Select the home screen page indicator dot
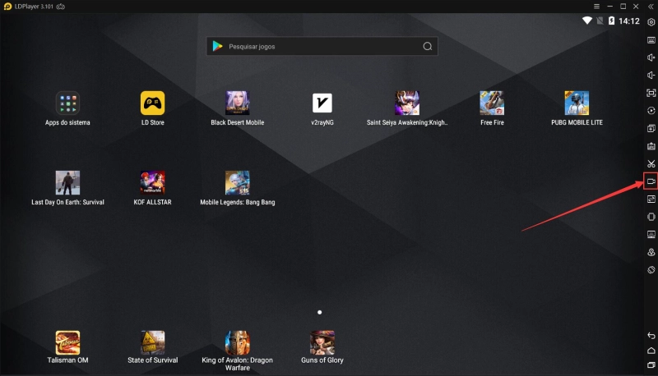This screenshot has height=376, width=658. 320,312
